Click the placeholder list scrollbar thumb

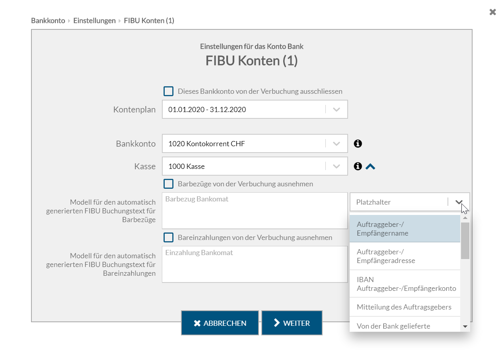pyautogui.click(x=465, y=240)
